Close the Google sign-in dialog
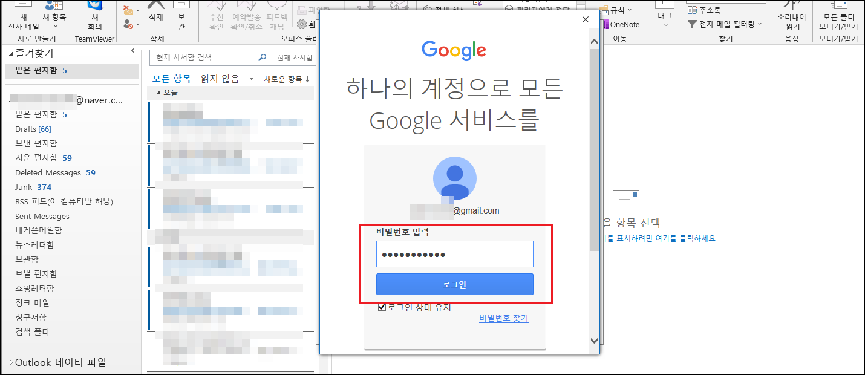The image size is (865, 375). [585, 19]
